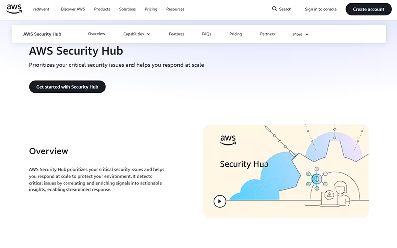Click the AWS Security Hub page heading
The height and width of the screenshot is (248, 397).
coord(76,51)
